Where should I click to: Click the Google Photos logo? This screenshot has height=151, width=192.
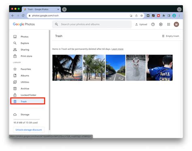24,24
